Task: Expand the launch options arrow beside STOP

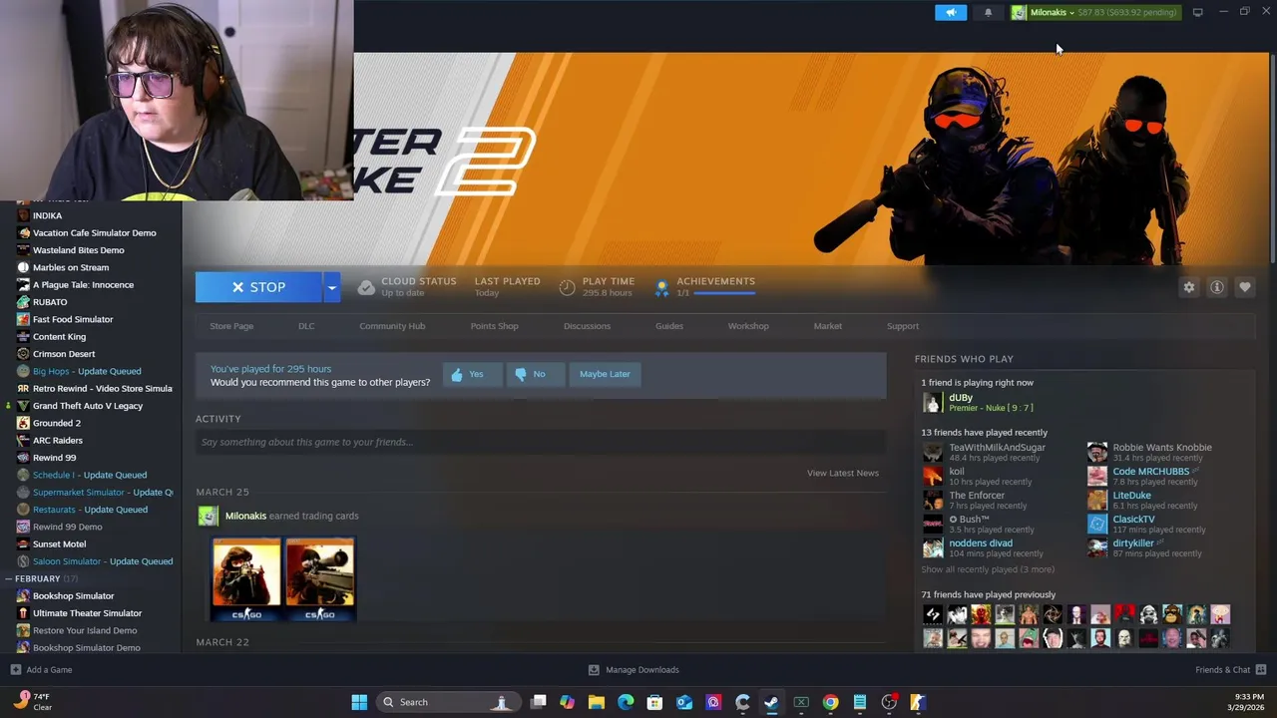Action: pyautogui.click(x=332, y=287)
